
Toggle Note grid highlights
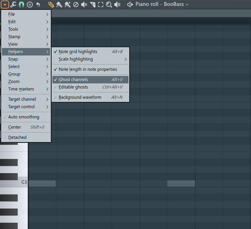[x=90, y=52]
